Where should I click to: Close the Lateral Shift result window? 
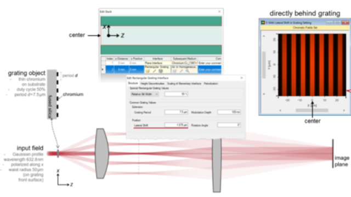(x=345, y=22)
